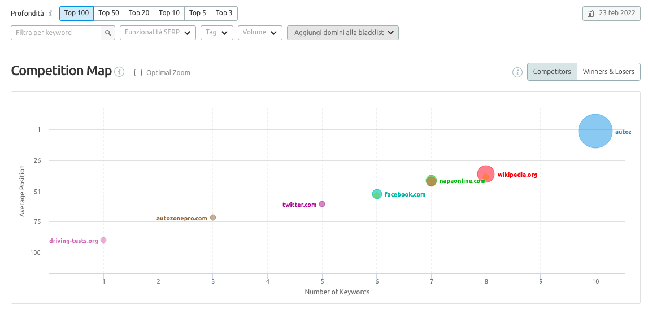
Task: Enable the Optimal Zoom checkbox
Action: pyautogui.click(x=138, y=73)
